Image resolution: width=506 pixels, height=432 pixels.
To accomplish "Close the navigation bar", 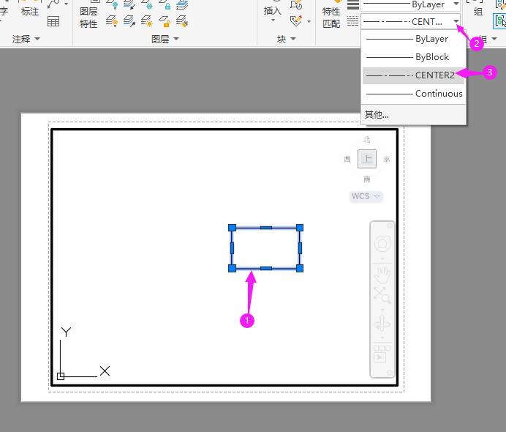I will pyautogui.click(x=390, y=226).
